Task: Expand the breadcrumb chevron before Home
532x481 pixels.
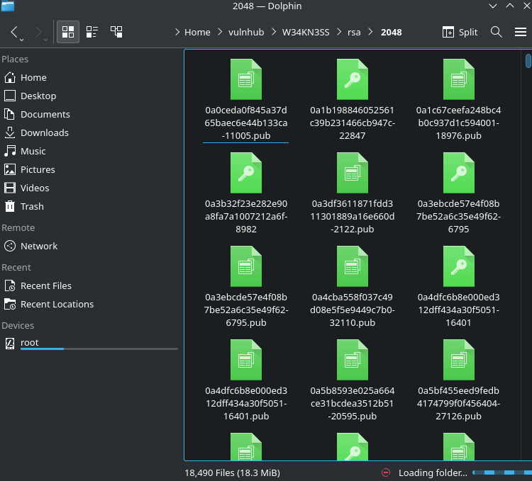Action: [177, 33]
